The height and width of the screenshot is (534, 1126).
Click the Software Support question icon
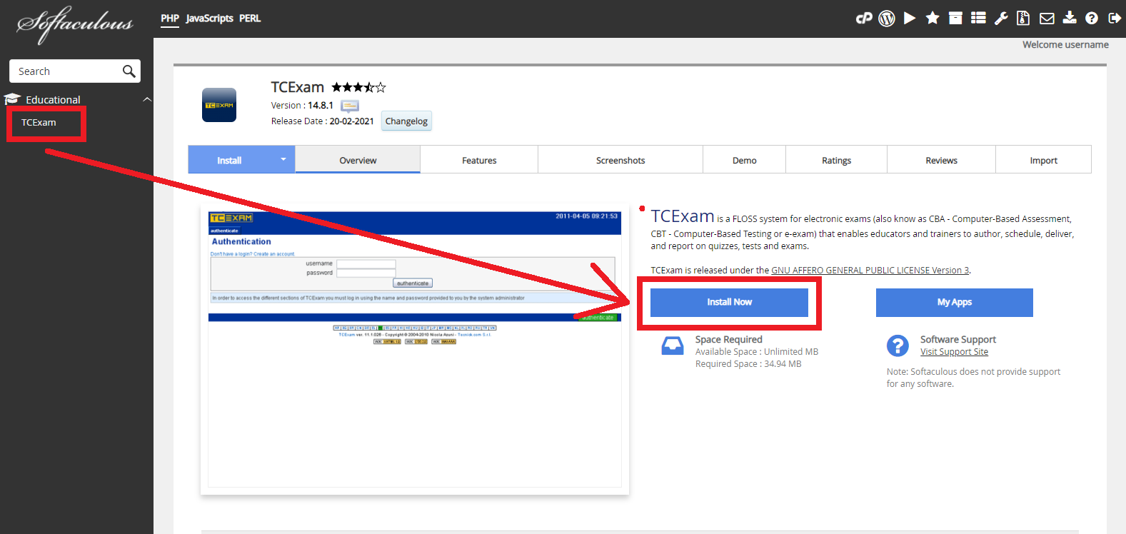(x=898, y=346)
